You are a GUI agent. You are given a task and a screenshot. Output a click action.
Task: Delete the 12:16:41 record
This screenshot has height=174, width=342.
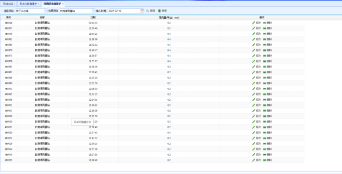pos(268,105)
